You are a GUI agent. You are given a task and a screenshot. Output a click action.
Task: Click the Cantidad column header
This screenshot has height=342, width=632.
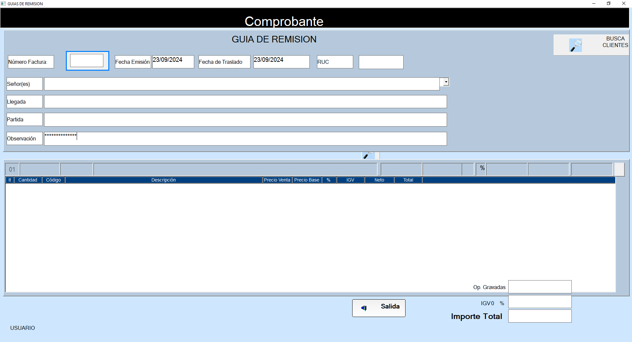(28, 180)
